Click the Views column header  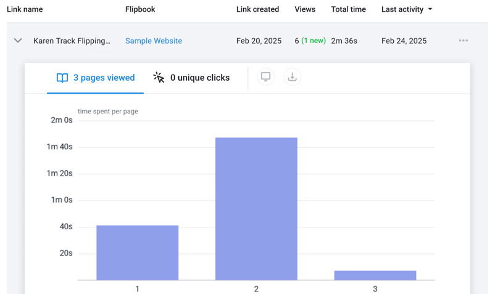[305, 9]
